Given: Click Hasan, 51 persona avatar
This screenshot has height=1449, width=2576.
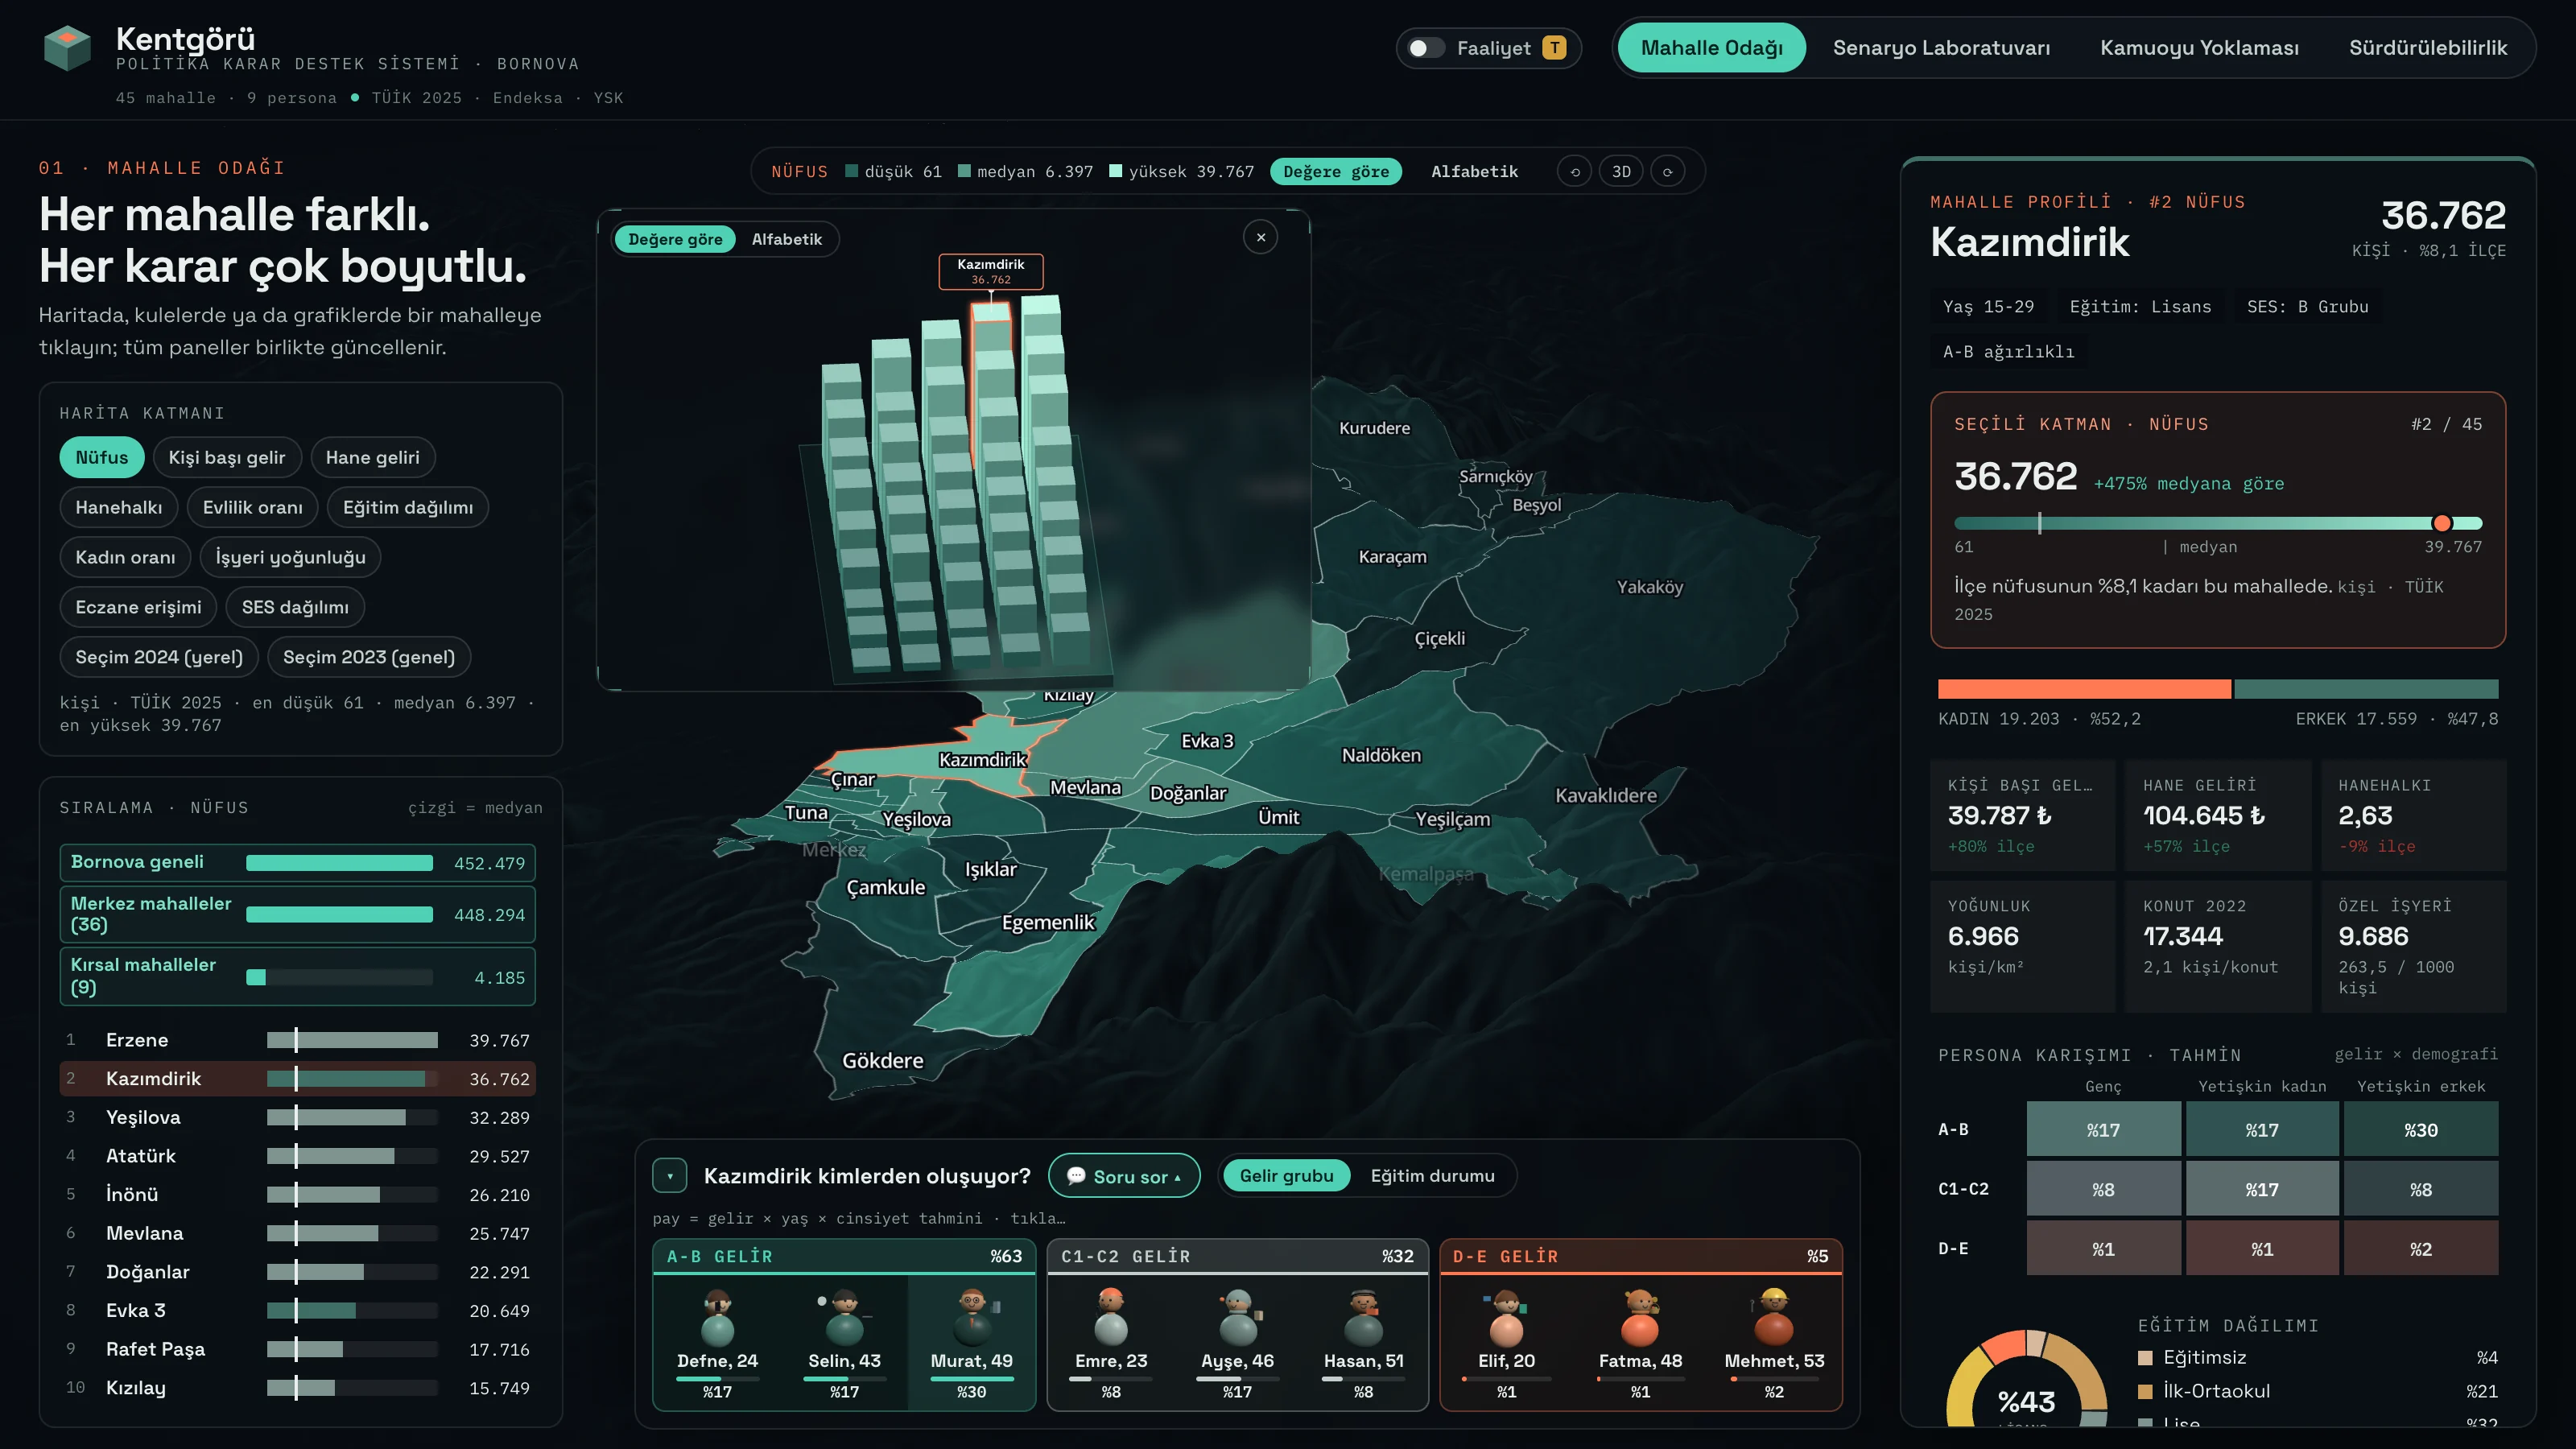Looking at the screenshot, I should 1363,1318.
